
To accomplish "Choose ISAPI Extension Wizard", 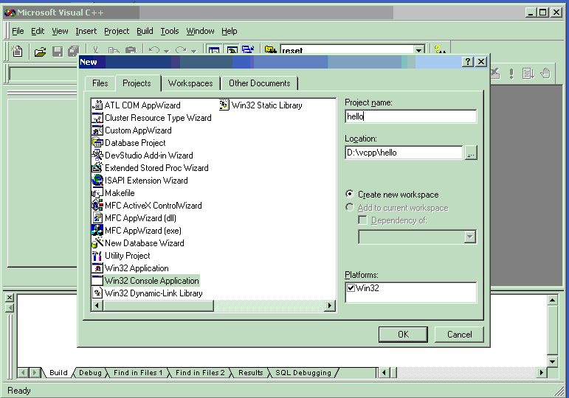I will point(140,180).
